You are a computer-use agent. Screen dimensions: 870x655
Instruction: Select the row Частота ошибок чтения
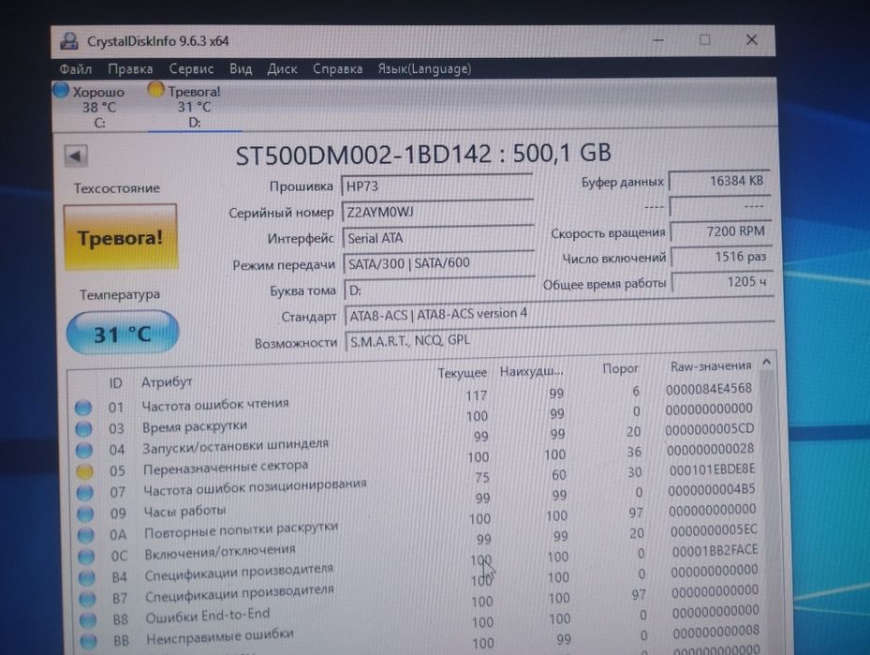[x=415, y=400]
